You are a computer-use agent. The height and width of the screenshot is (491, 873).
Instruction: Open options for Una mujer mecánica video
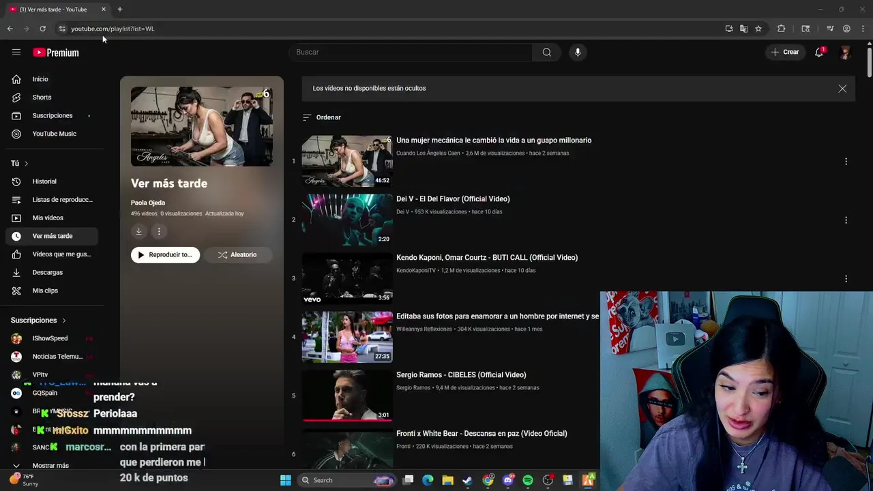[846, 162]
